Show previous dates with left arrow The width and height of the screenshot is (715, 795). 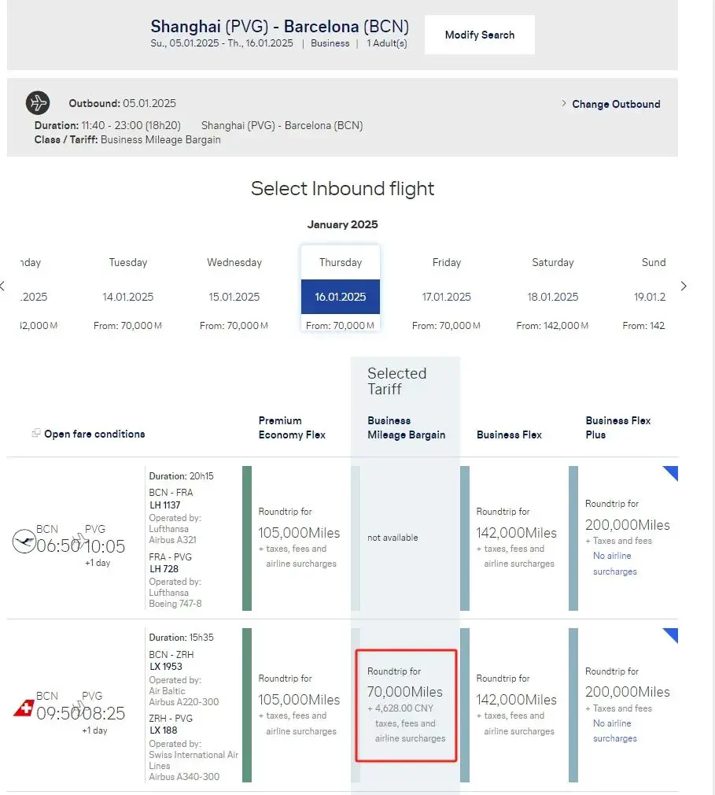coord(2,286)
